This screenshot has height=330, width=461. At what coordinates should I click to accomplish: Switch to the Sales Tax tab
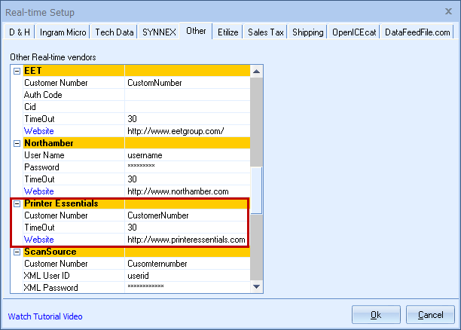(265, 32)
